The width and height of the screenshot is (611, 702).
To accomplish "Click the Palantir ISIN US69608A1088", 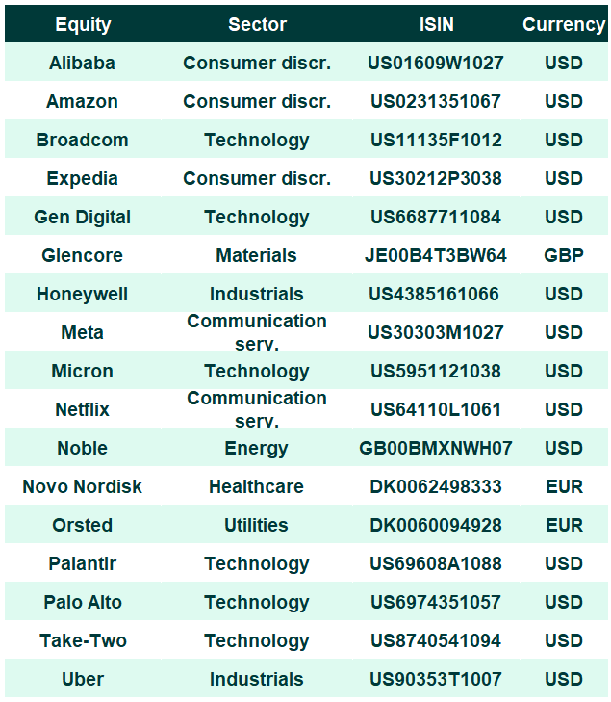I will [436, 563].
